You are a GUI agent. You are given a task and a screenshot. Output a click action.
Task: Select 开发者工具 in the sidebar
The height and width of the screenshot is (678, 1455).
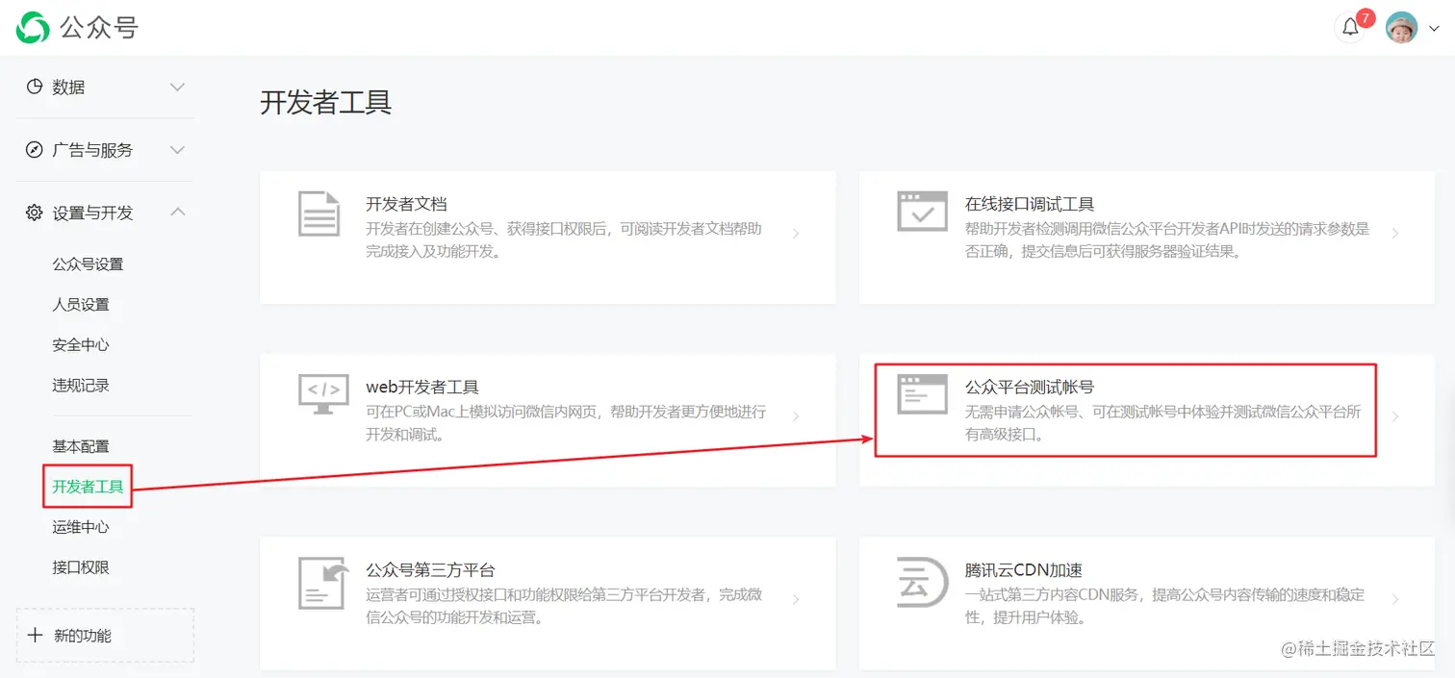(88, 487)
